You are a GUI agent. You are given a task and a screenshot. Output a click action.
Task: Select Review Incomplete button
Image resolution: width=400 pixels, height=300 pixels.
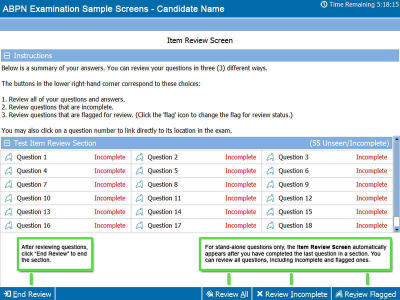tap(292, 294)
